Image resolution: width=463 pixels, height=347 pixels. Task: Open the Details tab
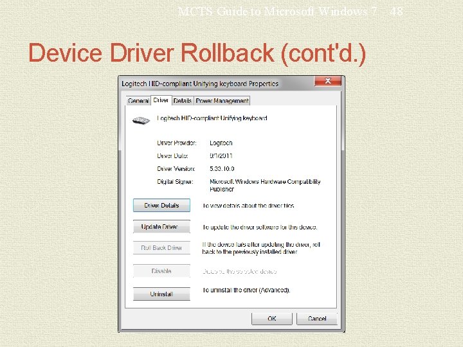183,101
